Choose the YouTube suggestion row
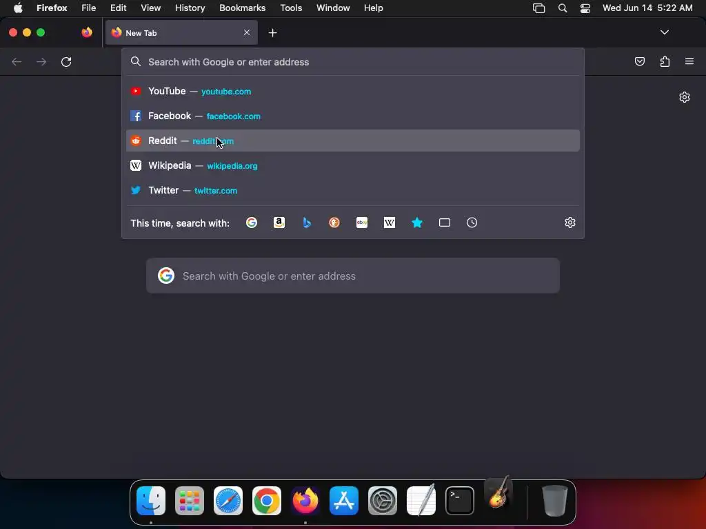 (x=353, y=92)
